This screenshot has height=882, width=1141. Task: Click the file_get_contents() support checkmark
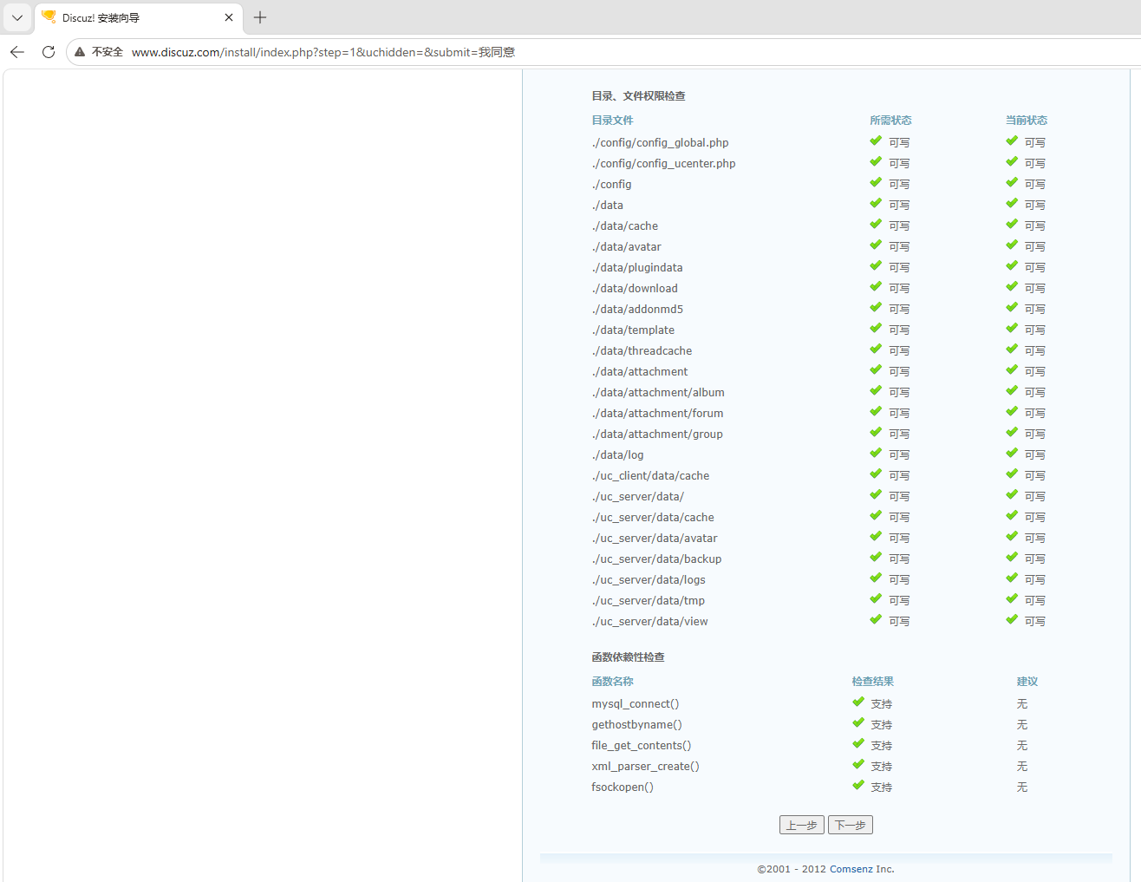click(858, 744)
